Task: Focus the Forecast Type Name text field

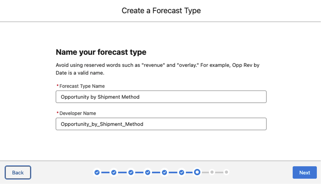Action: (x=161, y=97)
